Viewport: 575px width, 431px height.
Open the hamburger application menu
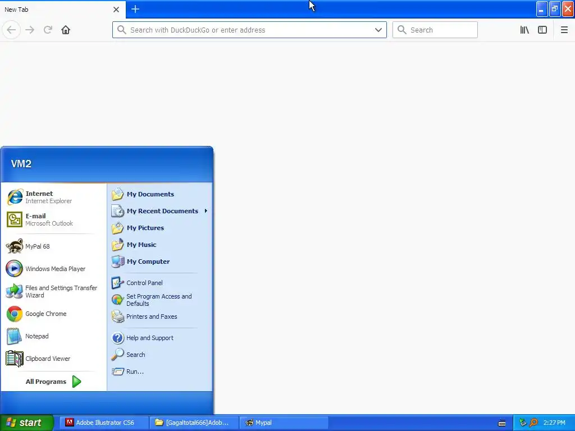(564, 30)
